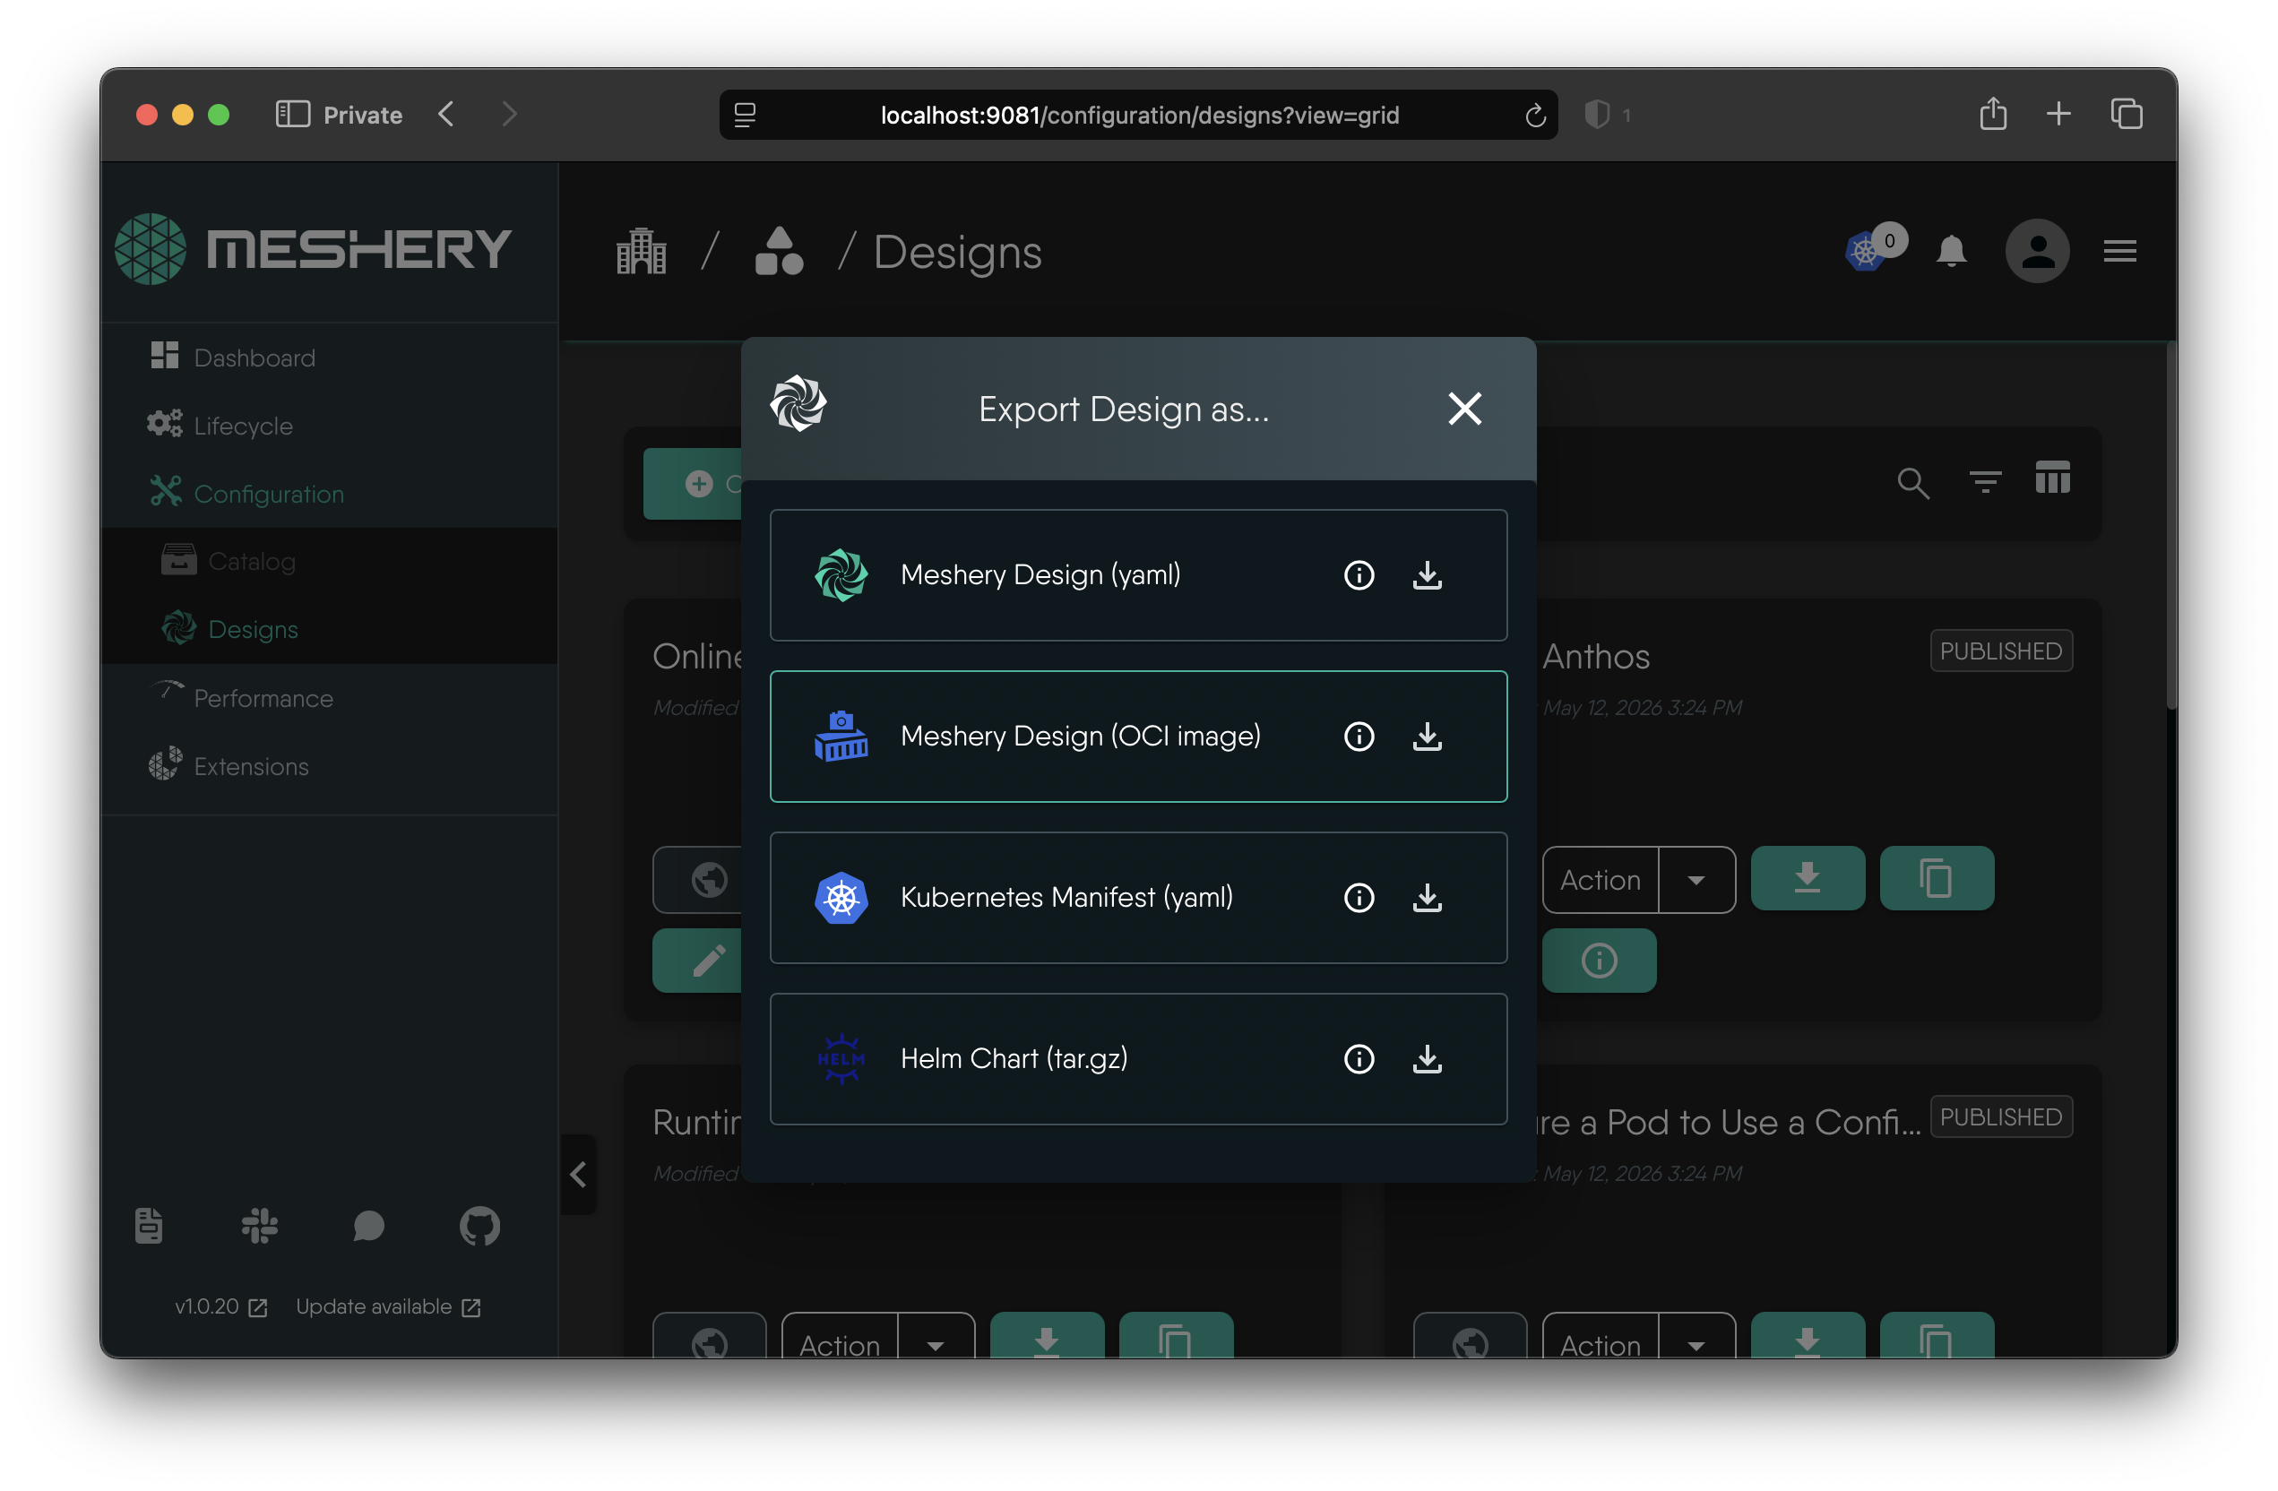The width and height of the screenshot is (2278, 1491).
Task: Switch to table view icon
Action: (2052, 478)
